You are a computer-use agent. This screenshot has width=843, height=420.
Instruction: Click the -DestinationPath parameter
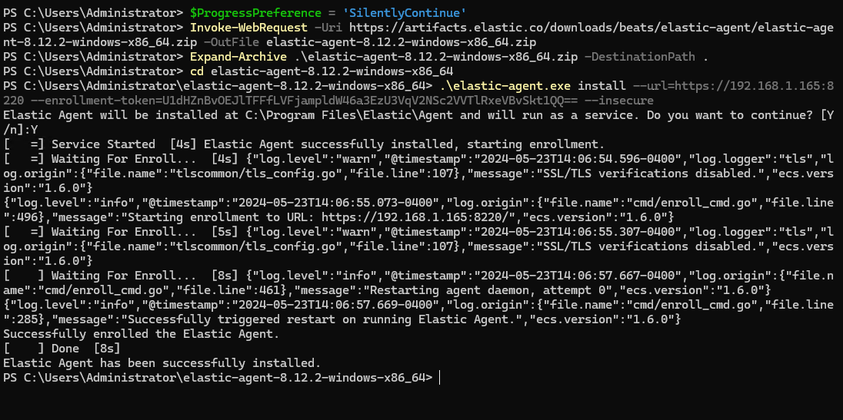(x=640, y=56)
